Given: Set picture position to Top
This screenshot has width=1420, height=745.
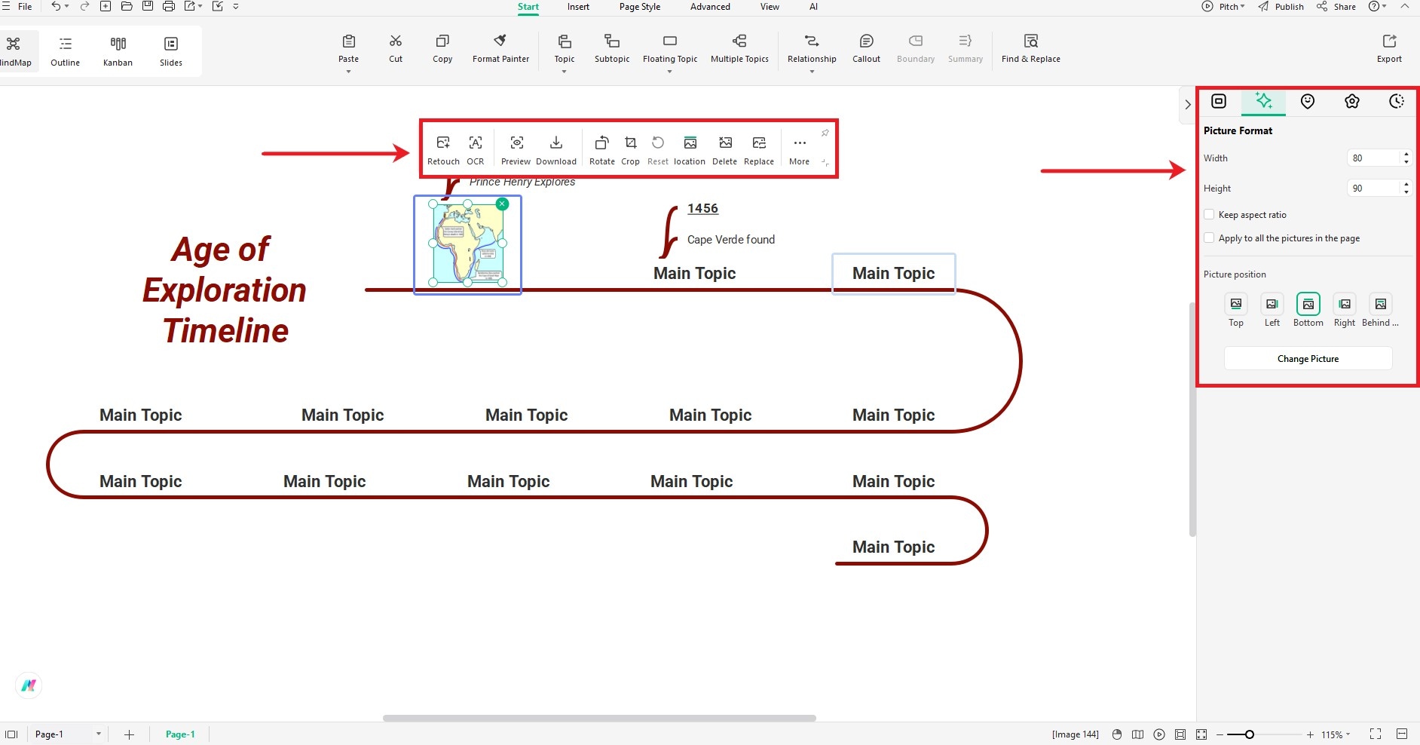Looking at the screenshot, I should tap(1236, 304).
